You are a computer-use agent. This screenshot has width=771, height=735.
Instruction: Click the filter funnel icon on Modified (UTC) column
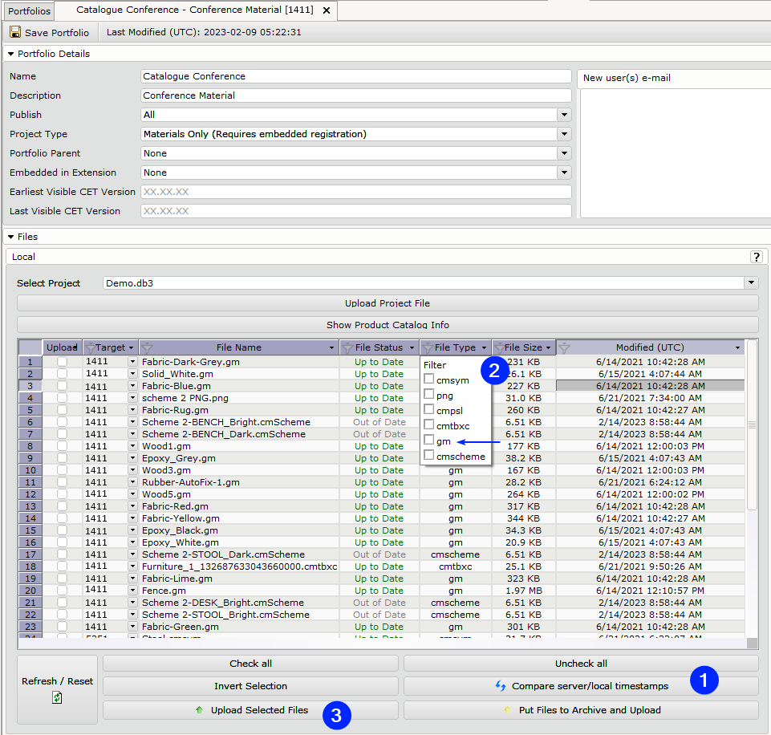pyautogui.click(x=564, y=347)
